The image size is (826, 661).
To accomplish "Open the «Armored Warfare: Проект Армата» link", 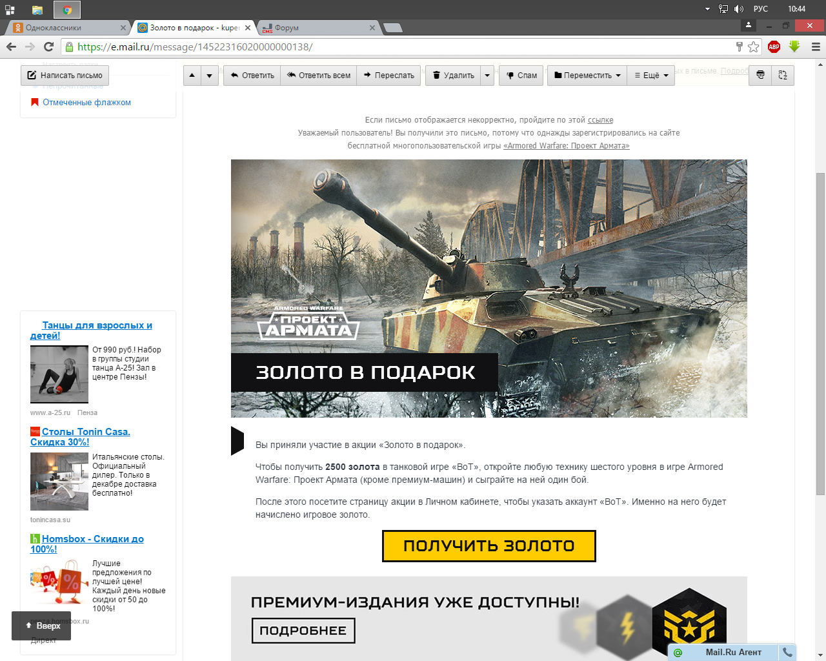I will 566,146.
